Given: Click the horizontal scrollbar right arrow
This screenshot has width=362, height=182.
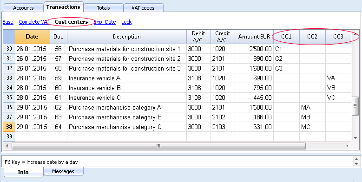Looking at the screenshot, I should 347,146.
